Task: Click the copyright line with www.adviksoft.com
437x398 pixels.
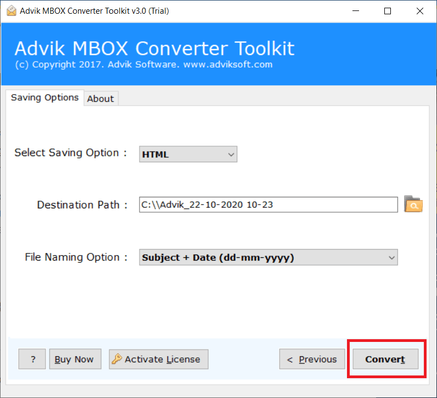Action: point(143,64)
